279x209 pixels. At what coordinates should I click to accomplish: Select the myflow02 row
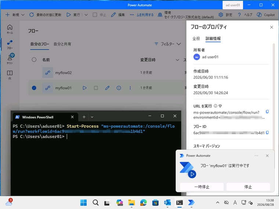click(x=107, y=73)
